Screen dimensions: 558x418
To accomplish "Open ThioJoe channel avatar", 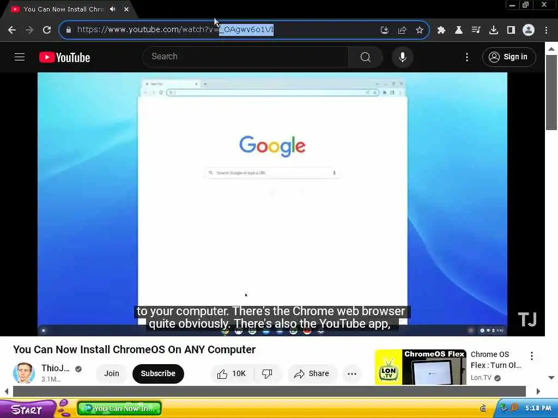I will tap(24, 373).
